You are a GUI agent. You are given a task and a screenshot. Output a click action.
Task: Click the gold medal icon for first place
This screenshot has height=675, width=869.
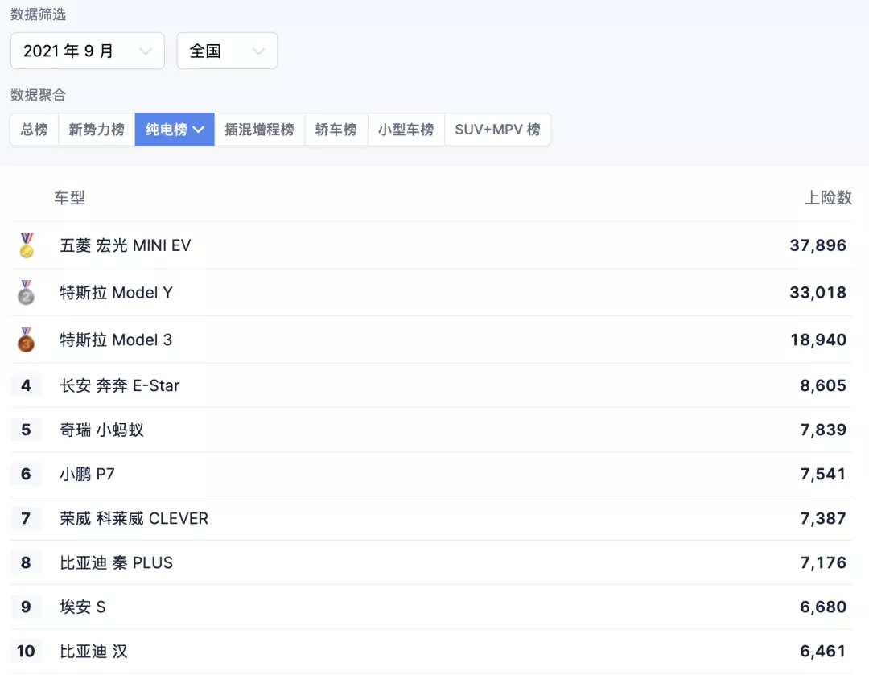(26, 245)
